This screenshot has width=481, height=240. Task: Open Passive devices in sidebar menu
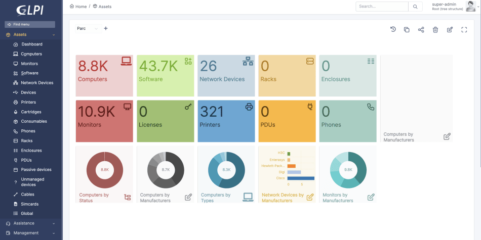(36, 170)
